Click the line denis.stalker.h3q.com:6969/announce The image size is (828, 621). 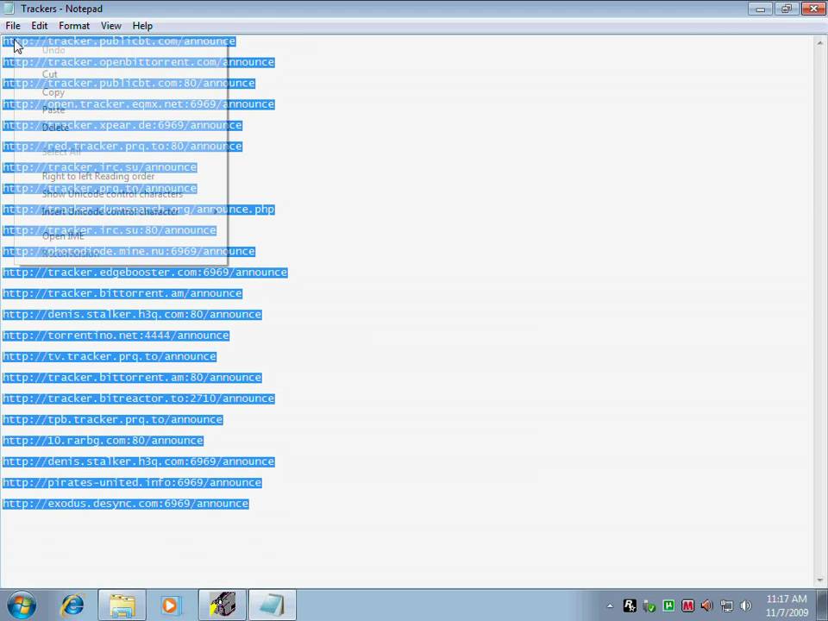pos(138,461)
